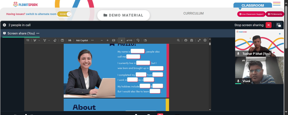
Task: Toggle the alternate ROOM switch
Action: click(64, 14)
